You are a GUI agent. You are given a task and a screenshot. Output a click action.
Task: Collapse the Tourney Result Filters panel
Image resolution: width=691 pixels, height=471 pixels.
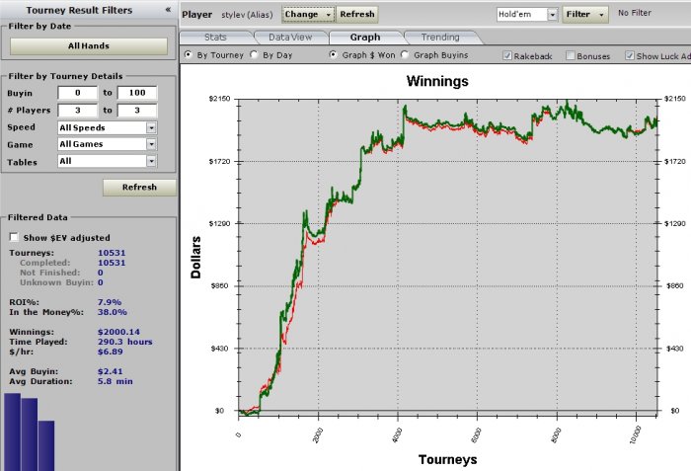(168, 9)
